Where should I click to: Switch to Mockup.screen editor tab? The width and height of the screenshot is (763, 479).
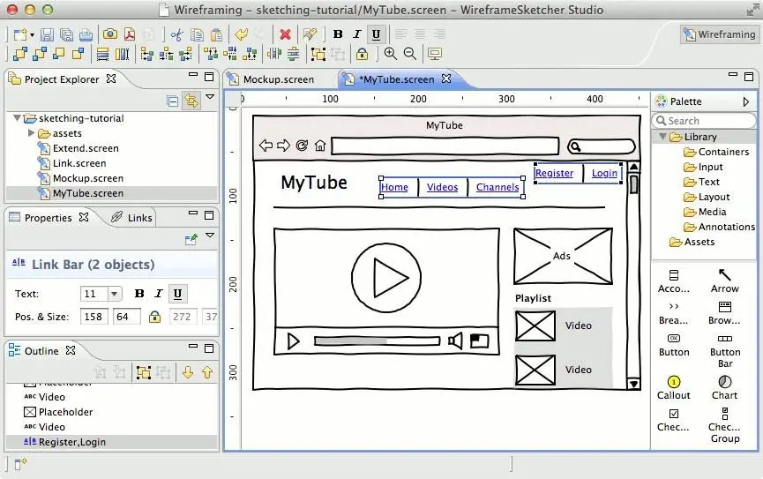[x=279, y=79]
